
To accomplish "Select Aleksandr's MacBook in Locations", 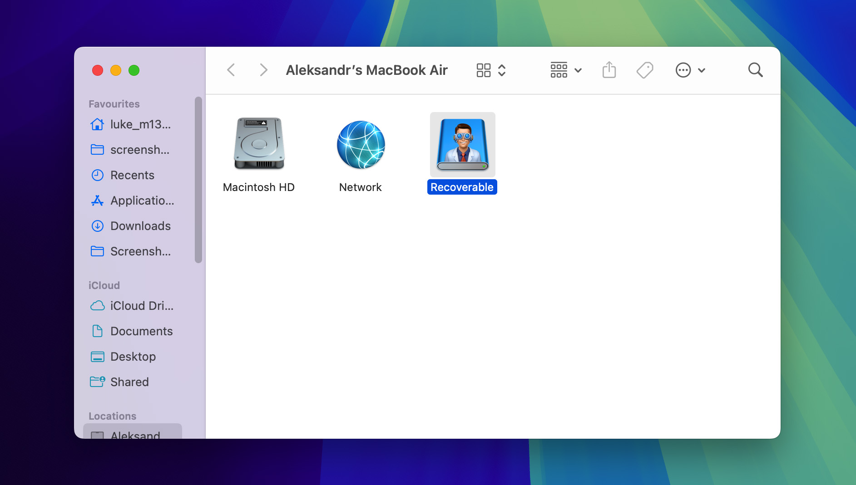I will (x=133, y=431).
